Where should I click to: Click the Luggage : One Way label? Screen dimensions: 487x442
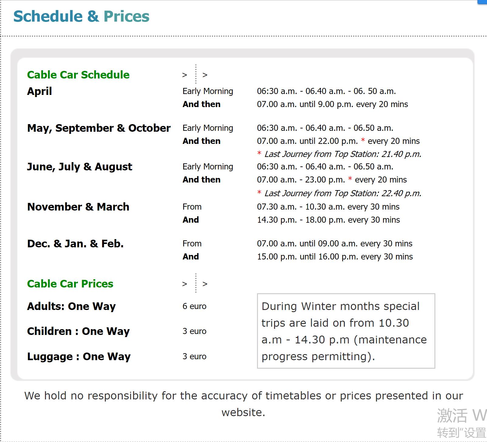79,357
